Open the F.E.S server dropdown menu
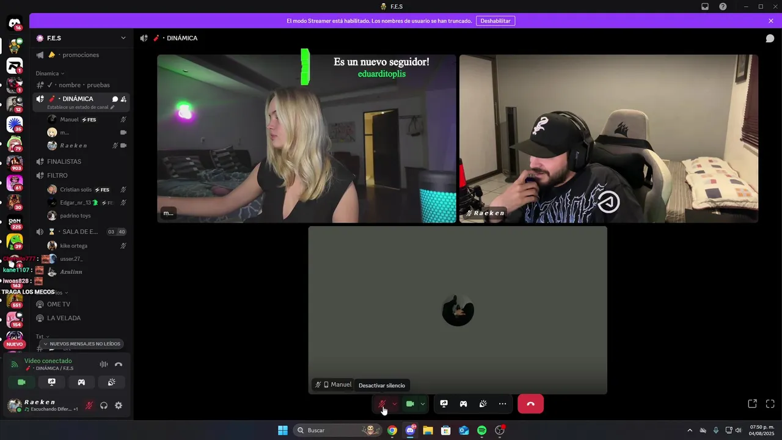Screen dimensions: 782x440 [x=81, y=38]
